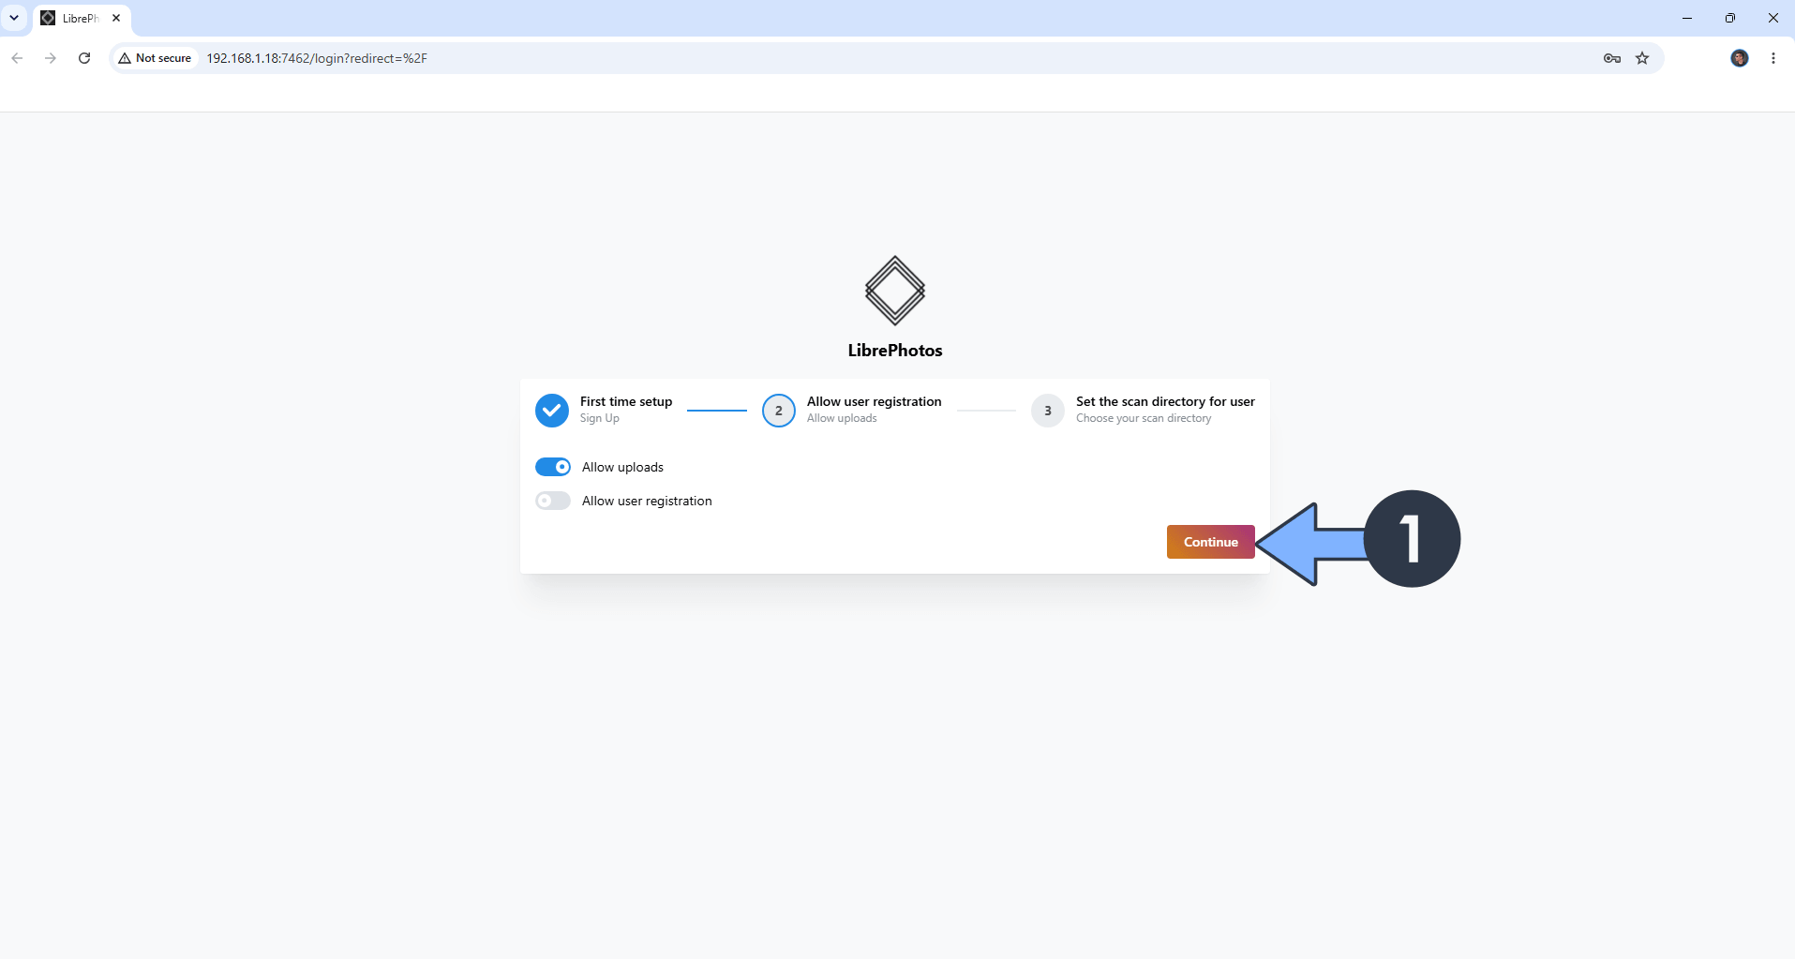Close the Chrome window
Viewport: 1795px width, 959px height.
click(1773, 18)
